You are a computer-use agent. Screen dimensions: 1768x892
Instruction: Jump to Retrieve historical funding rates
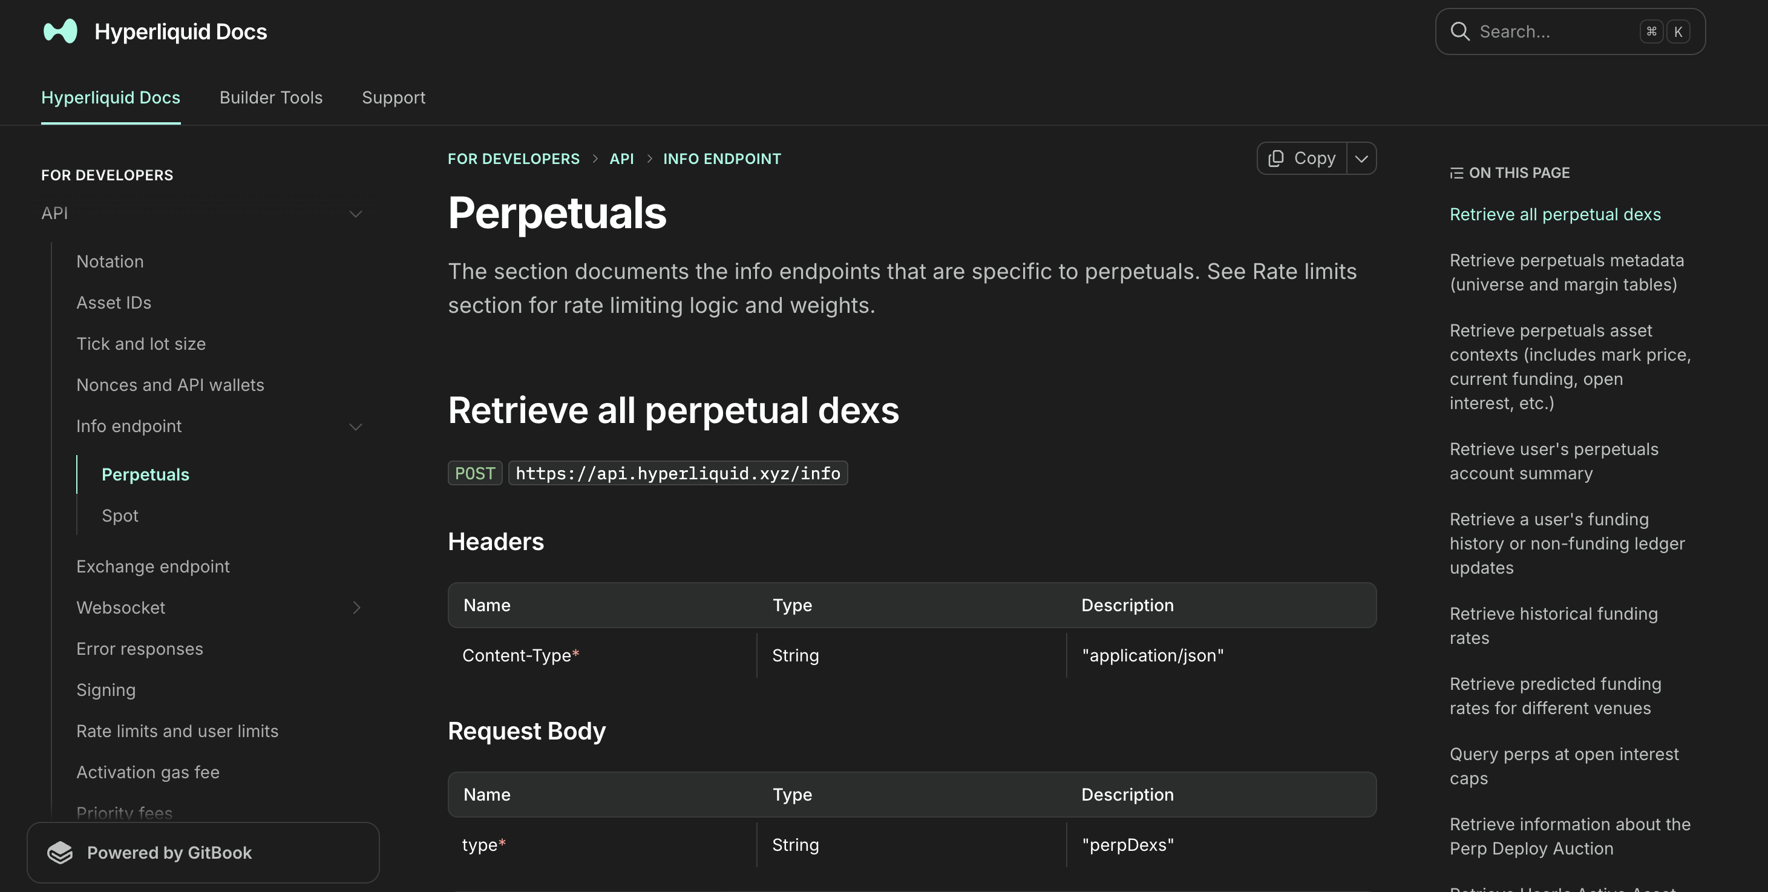[x=1554, y=626]
